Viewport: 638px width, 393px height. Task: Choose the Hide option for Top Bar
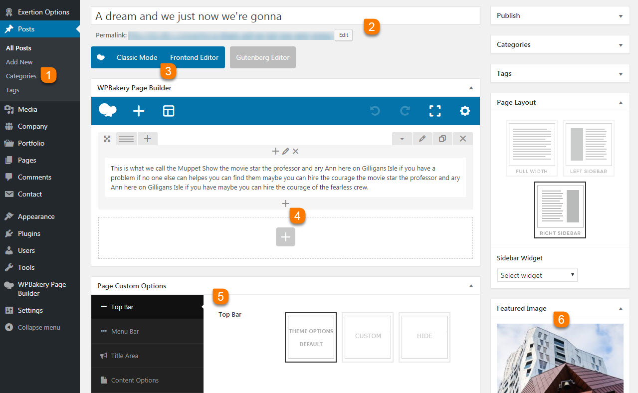[x=425, y=337]
